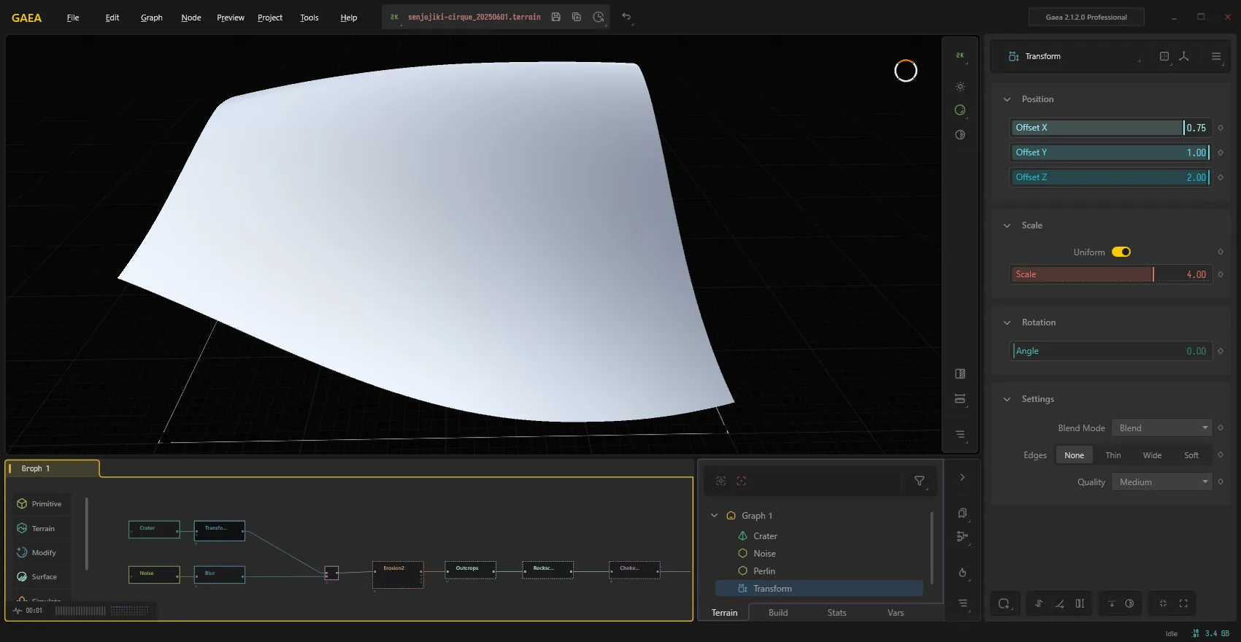Toggle the Uniform scale switch
1241x642 pixels.
[1121, 252]
